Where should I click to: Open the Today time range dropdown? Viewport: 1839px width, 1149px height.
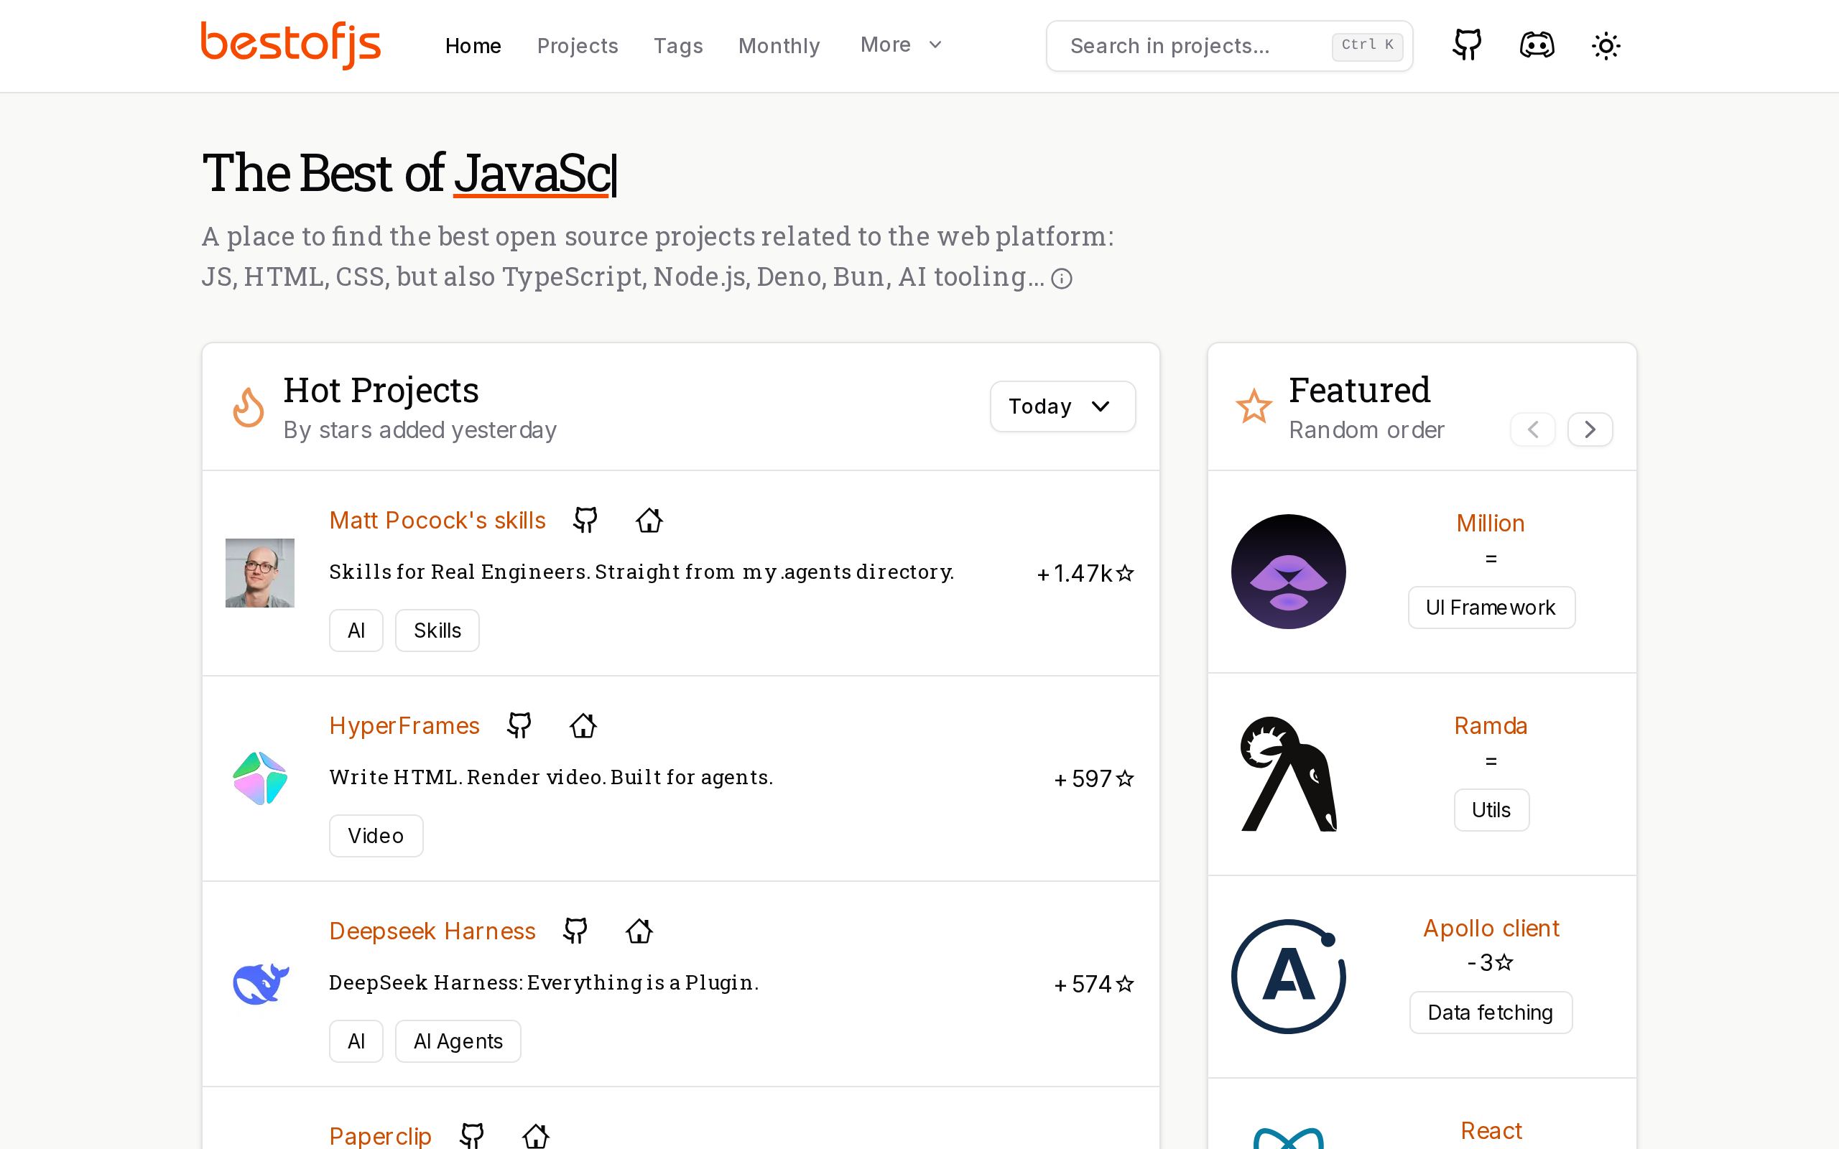click(1062, 406)
